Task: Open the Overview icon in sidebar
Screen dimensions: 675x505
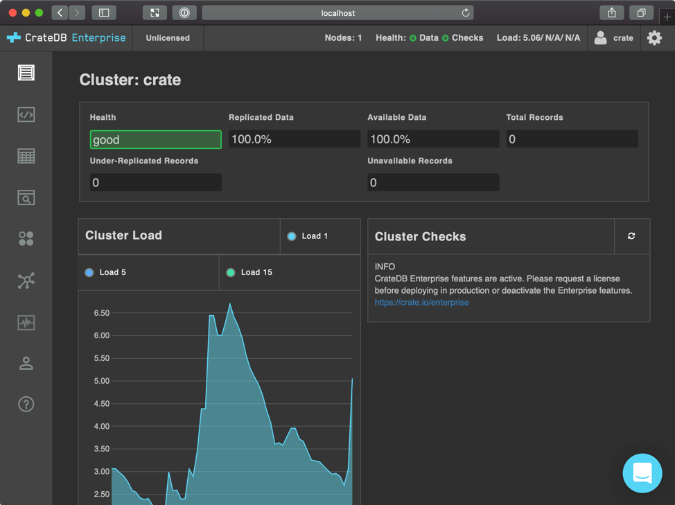Action: click(26, 73)
